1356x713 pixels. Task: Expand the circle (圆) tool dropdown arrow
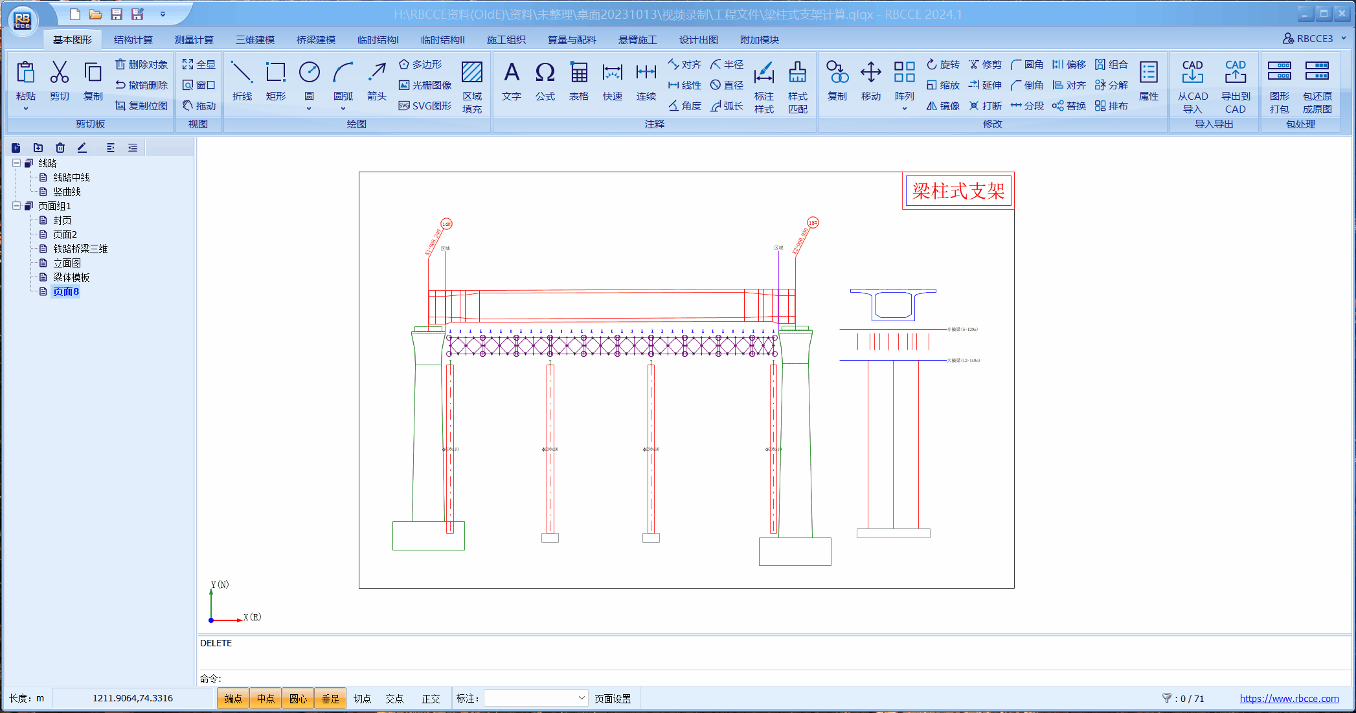tap(309, 109)
